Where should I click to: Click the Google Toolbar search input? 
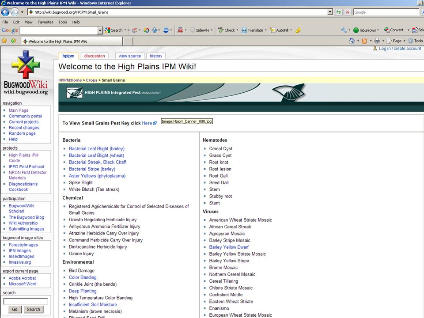tap(59, 30)
